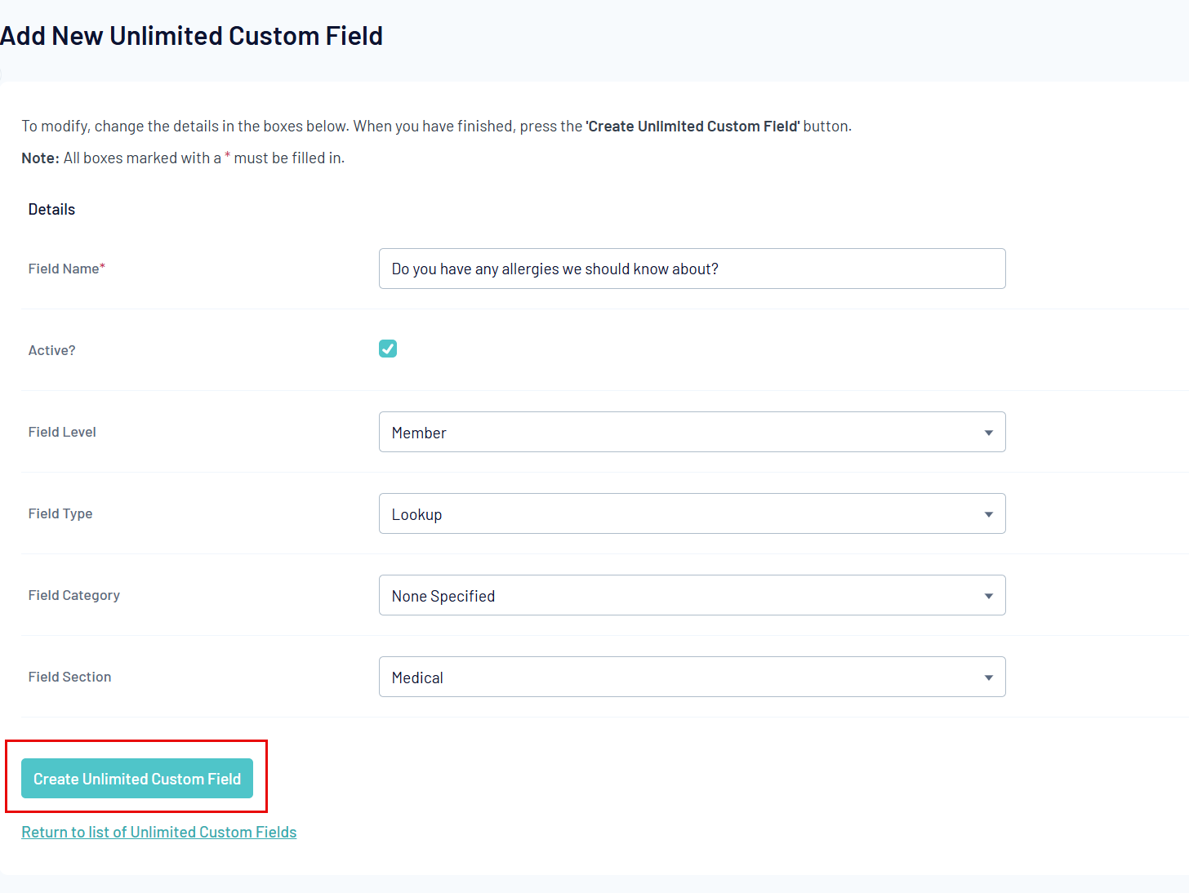The height and width of the screenshot is (893, 1189).
Task: Click the Field Name text input
Action: point(692,269)
